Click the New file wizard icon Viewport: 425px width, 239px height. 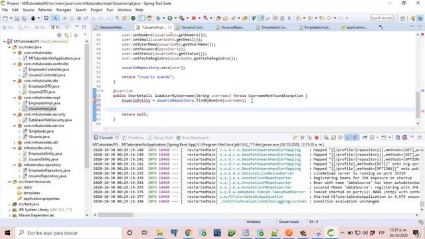[5, 18]
